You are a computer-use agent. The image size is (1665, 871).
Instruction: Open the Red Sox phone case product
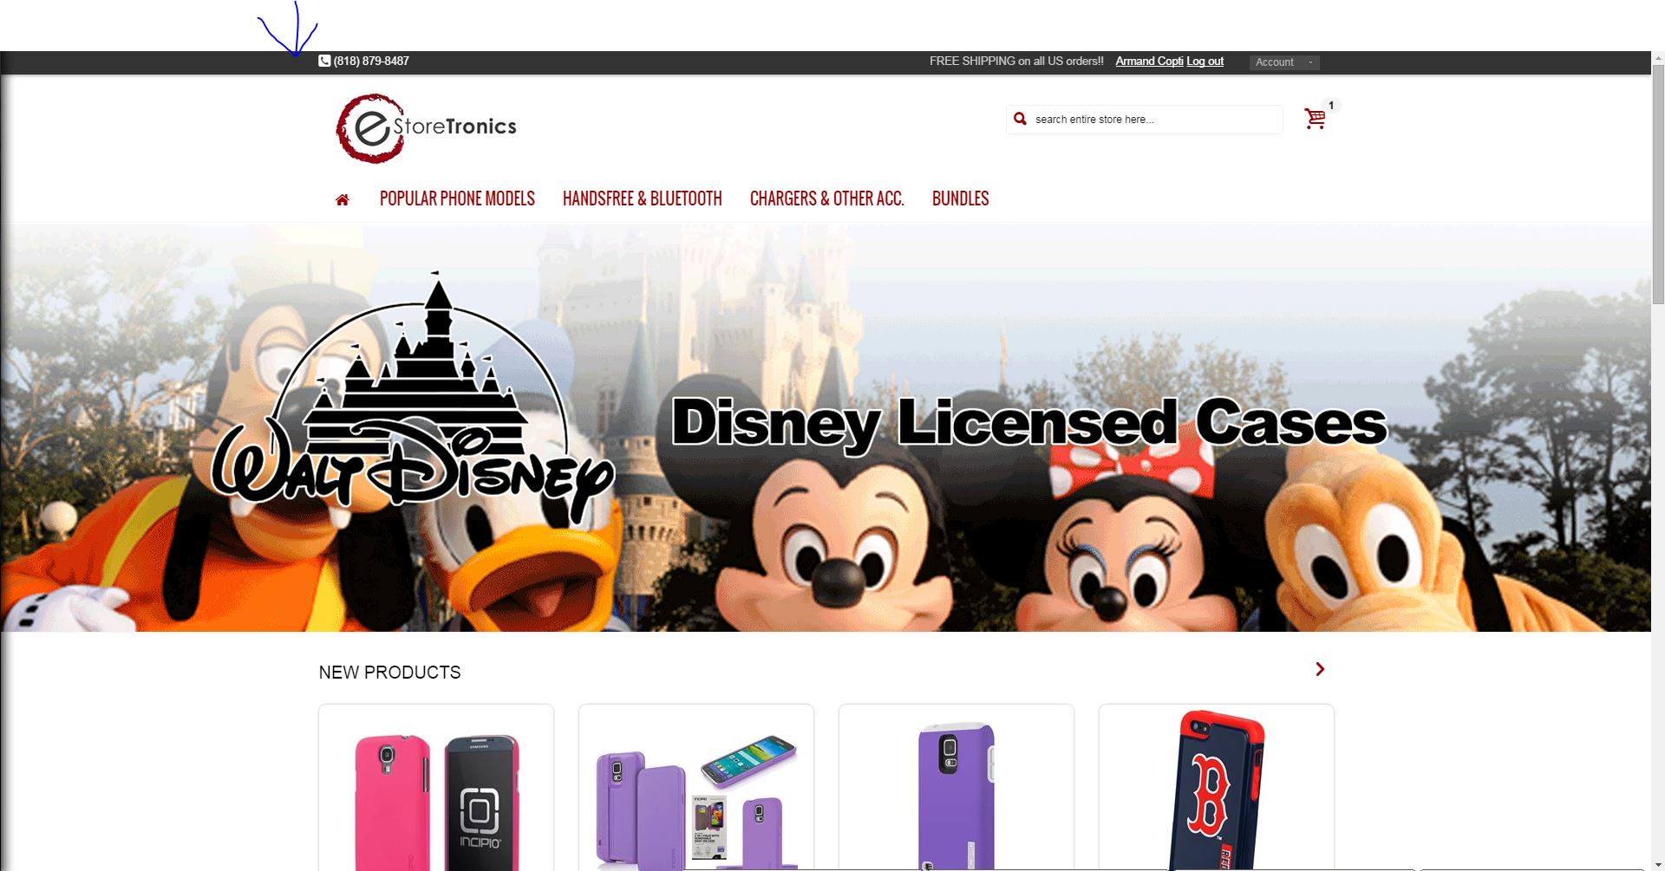[1217, 788]
